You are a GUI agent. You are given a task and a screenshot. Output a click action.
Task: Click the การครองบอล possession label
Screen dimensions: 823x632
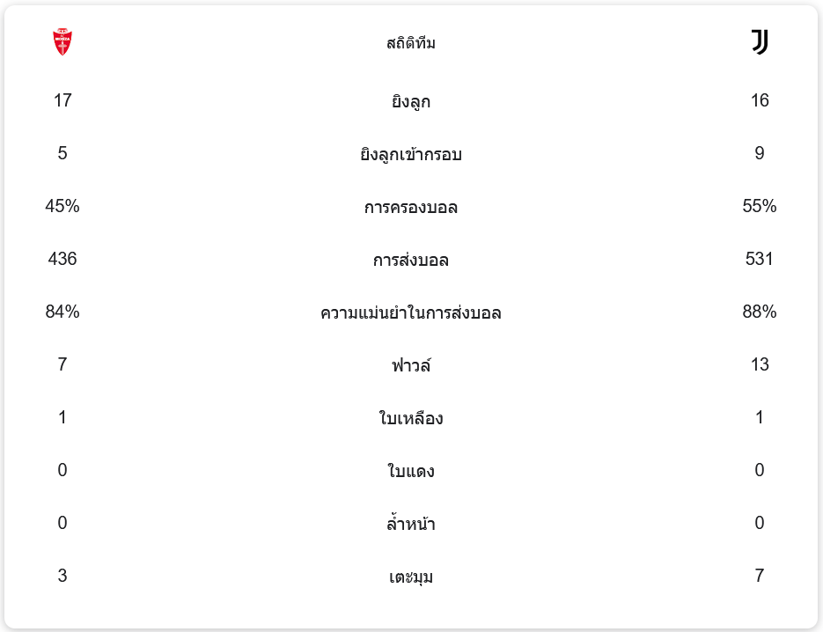[x=411, y=207]
